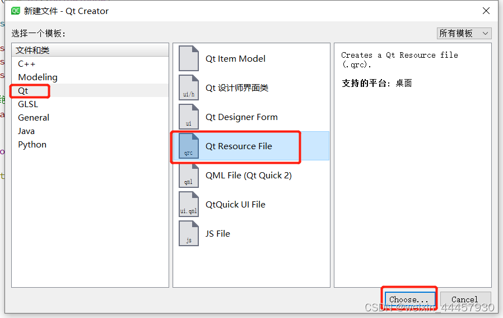Close the 新建文件 dialog
503x318 pixels.
(486, 11)
